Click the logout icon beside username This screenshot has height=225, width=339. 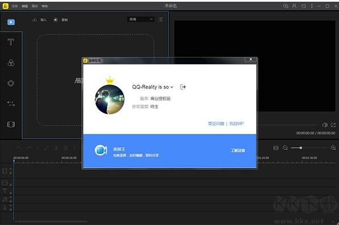183,87
